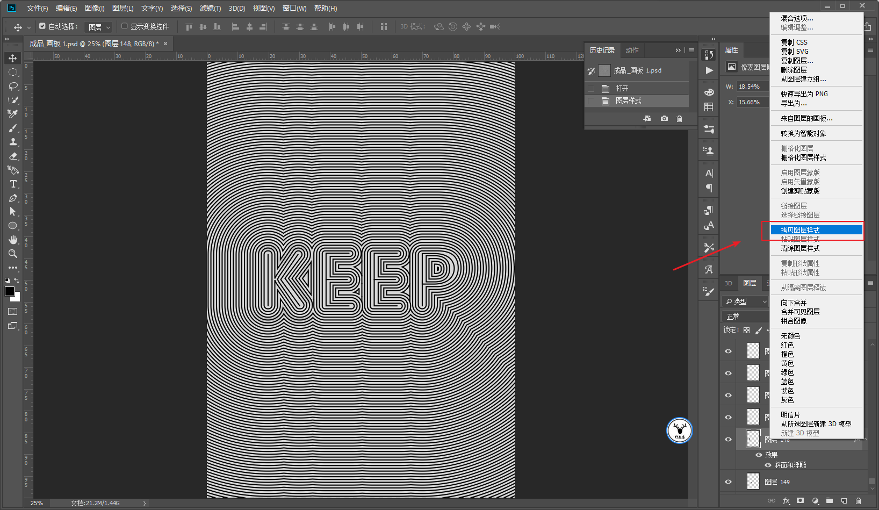
Task: Choose 拷贝图层样式 from context menu
Action: tap(816, 230)
